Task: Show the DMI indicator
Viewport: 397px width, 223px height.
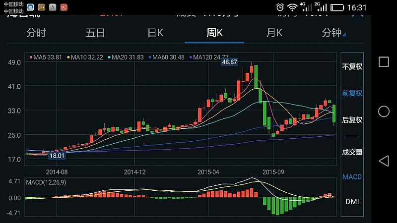Action: (352, 202)
